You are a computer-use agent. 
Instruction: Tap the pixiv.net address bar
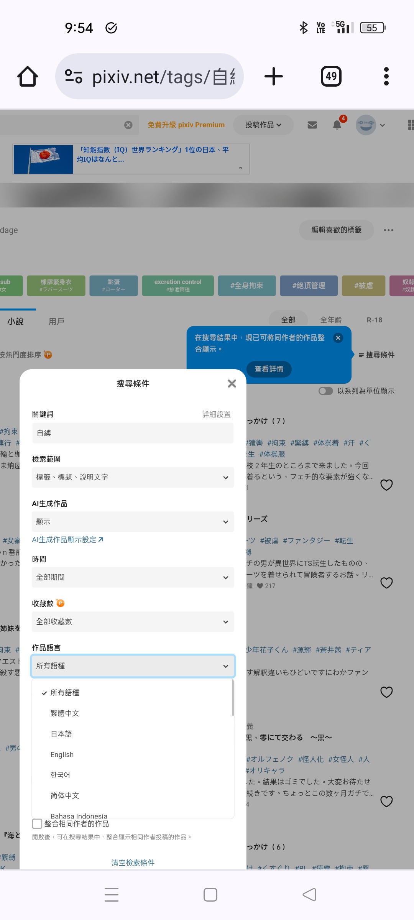tap(149, 76)
